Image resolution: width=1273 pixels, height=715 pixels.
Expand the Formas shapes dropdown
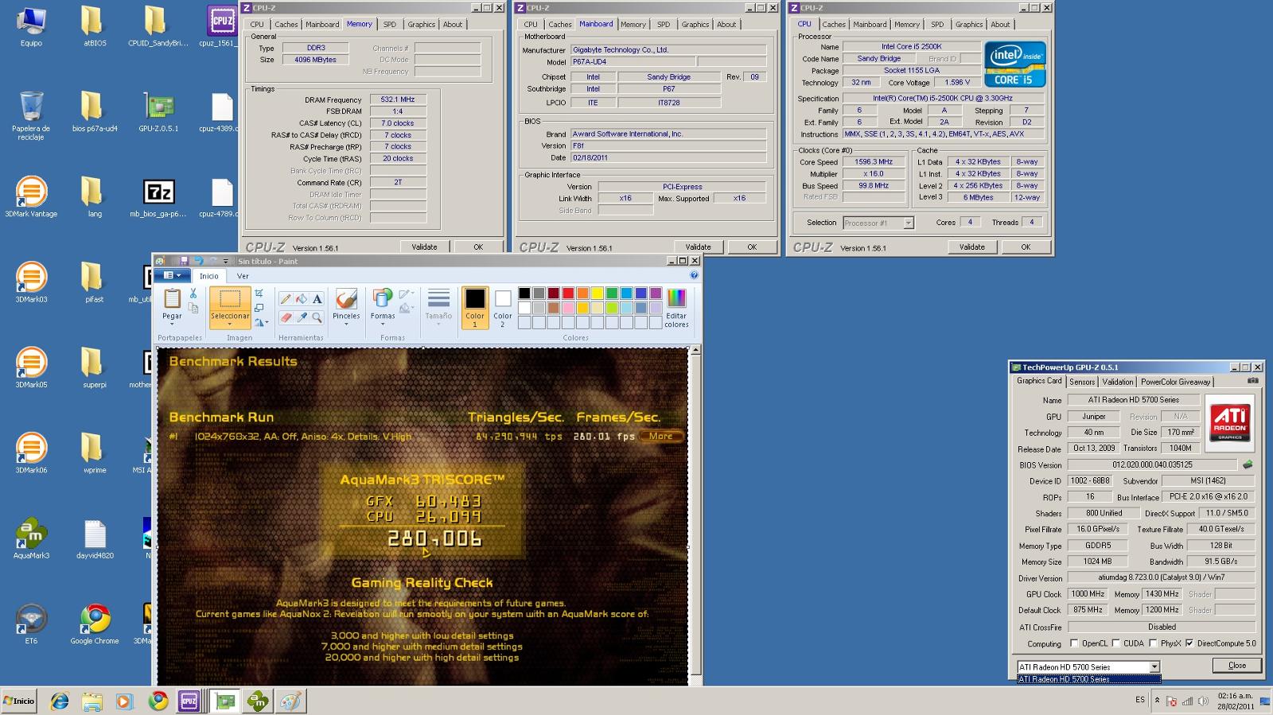383,324
